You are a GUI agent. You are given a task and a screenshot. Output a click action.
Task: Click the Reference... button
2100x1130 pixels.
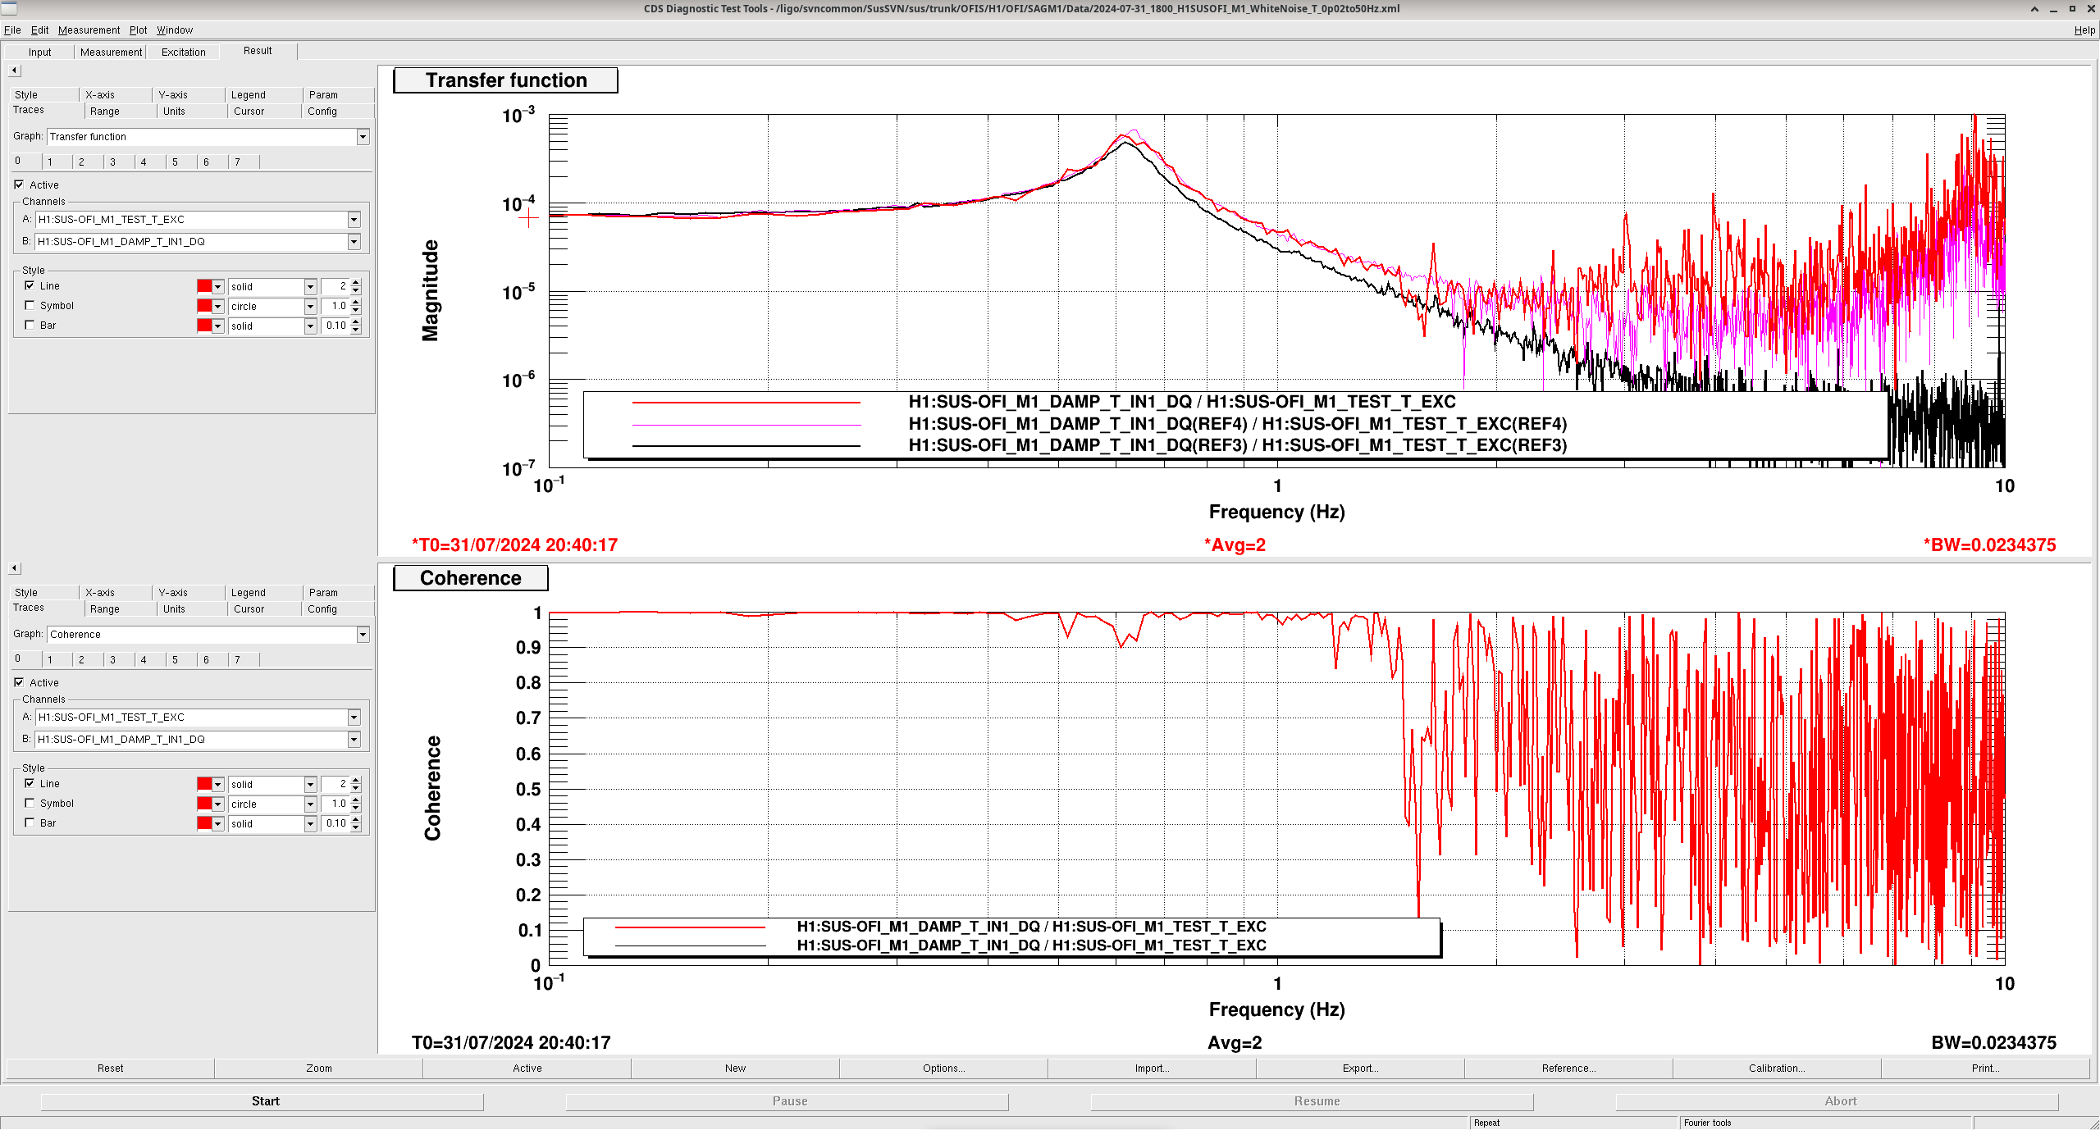[1568, 1068]
